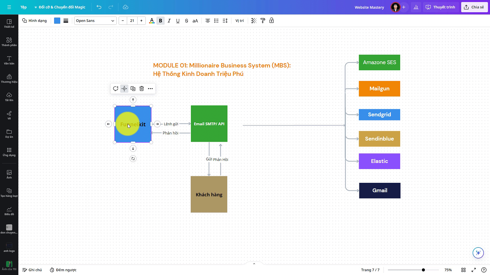Open Đổi cỡ & Chuyển đổi Magic

60,7
